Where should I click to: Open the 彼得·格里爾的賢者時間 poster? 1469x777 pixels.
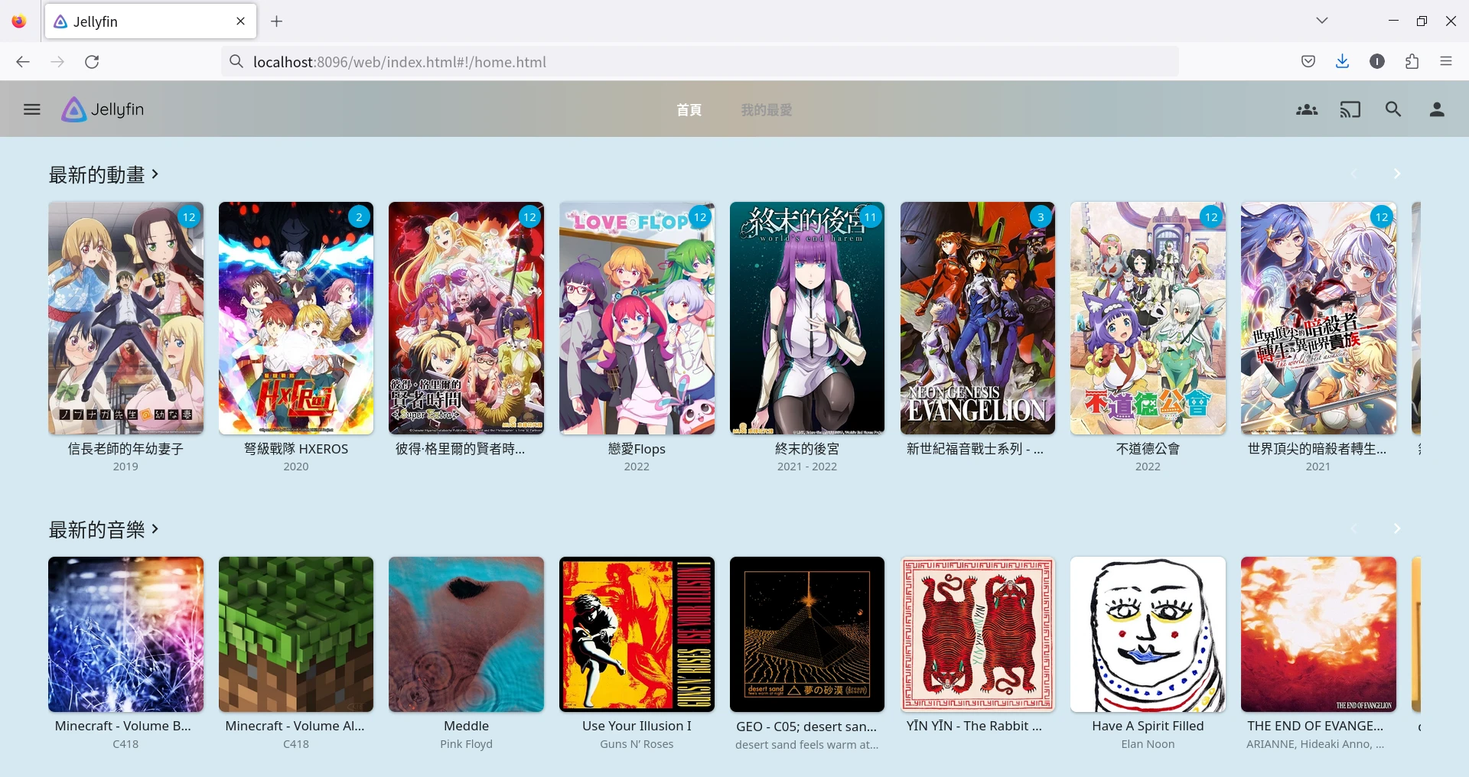[x=467, y=318]
